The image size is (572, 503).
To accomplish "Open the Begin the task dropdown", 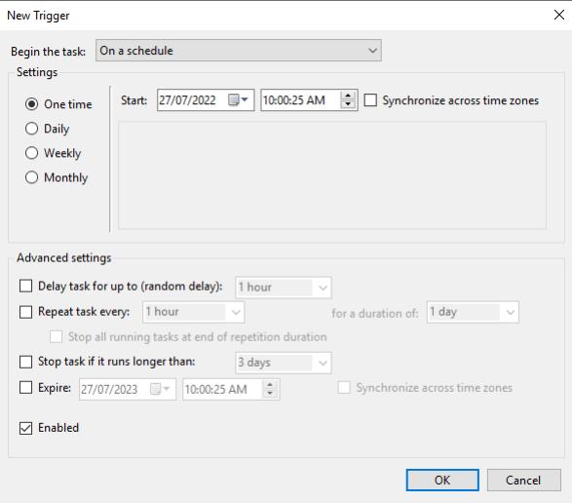I will pos(239,51).
